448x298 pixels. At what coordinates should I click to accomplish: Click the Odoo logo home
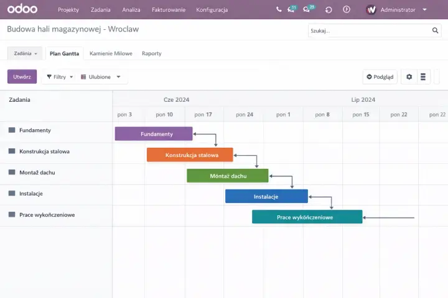[x=22, y=10]
